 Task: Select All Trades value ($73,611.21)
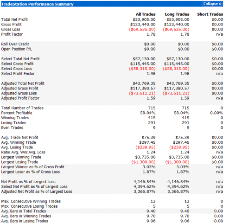(x=142, y=93)
